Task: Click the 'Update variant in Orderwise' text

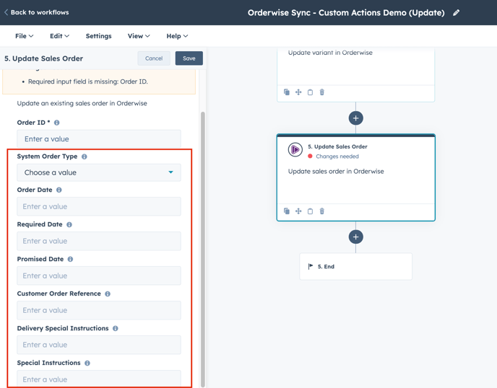Action: 330,53
